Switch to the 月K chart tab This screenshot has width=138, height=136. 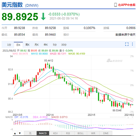[x=37, y=45]
